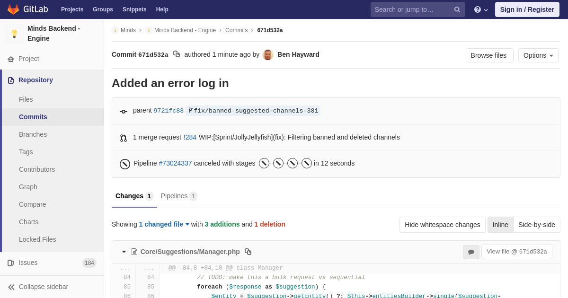Click Minds Backend - Engine sidebar title
This screenshot has width=568, height=298.
[x=54, y=34]
